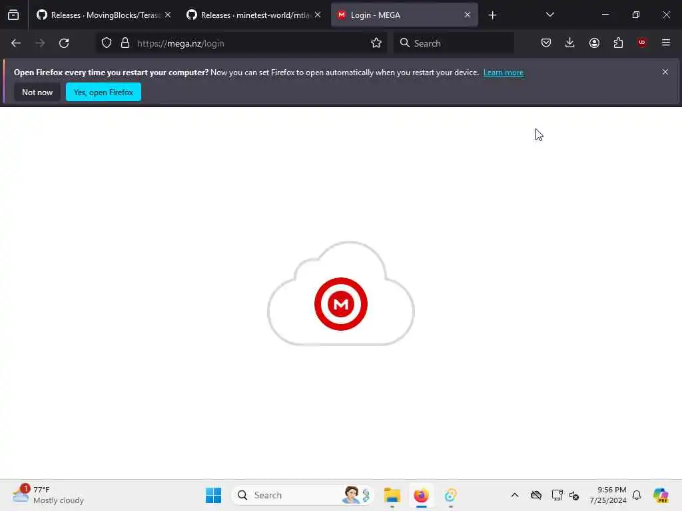The height and width of the screenshot is (511, 682).
Task: Click the toolbar Search box
Action: pyautogui.click(x=454, y=43)
